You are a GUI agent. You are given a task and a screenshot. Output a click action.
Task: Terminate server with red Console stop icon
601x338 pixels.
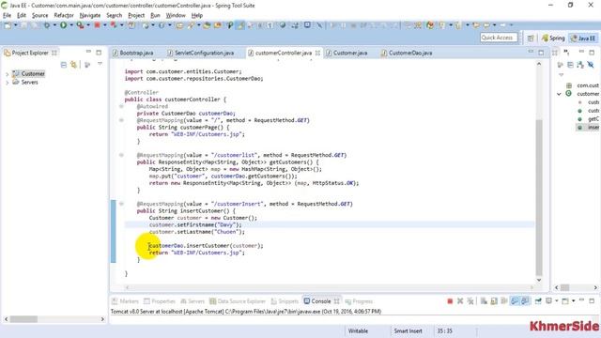point(450,301)
